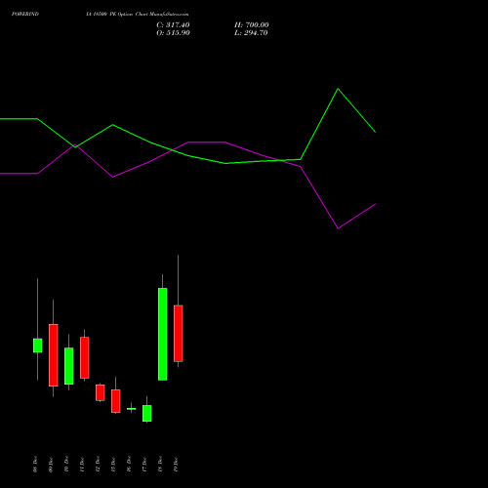
Task: Click the POWERIND symbol title
Action: click(25, 14)
